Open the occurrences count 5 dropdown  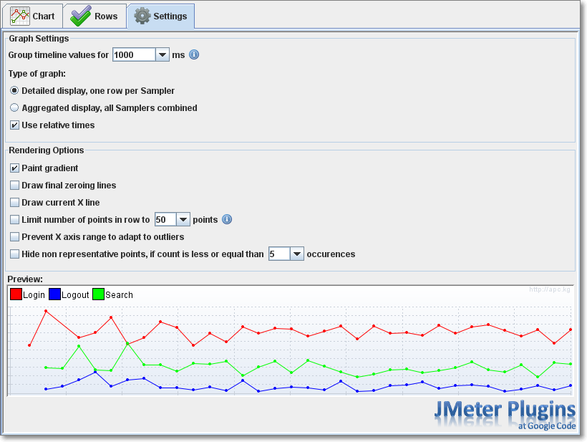297,254
